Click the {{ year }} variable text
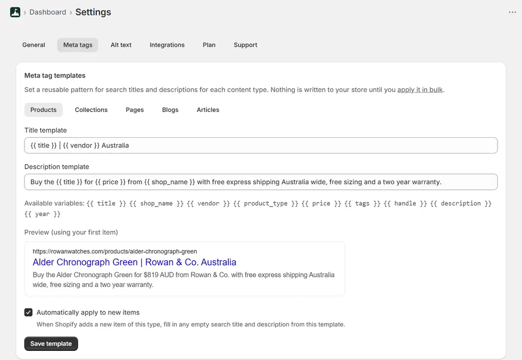Screen dimensions: 522x360 (42, 214)
